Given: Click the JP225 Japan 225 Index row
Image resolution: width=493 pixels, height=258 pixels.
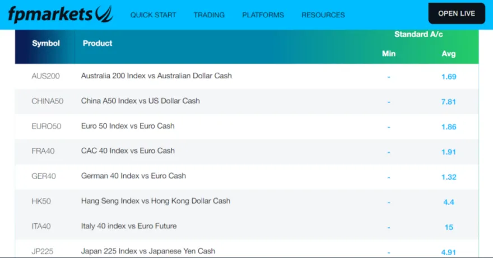Looking at the screenshot, I should click(148, 251).
